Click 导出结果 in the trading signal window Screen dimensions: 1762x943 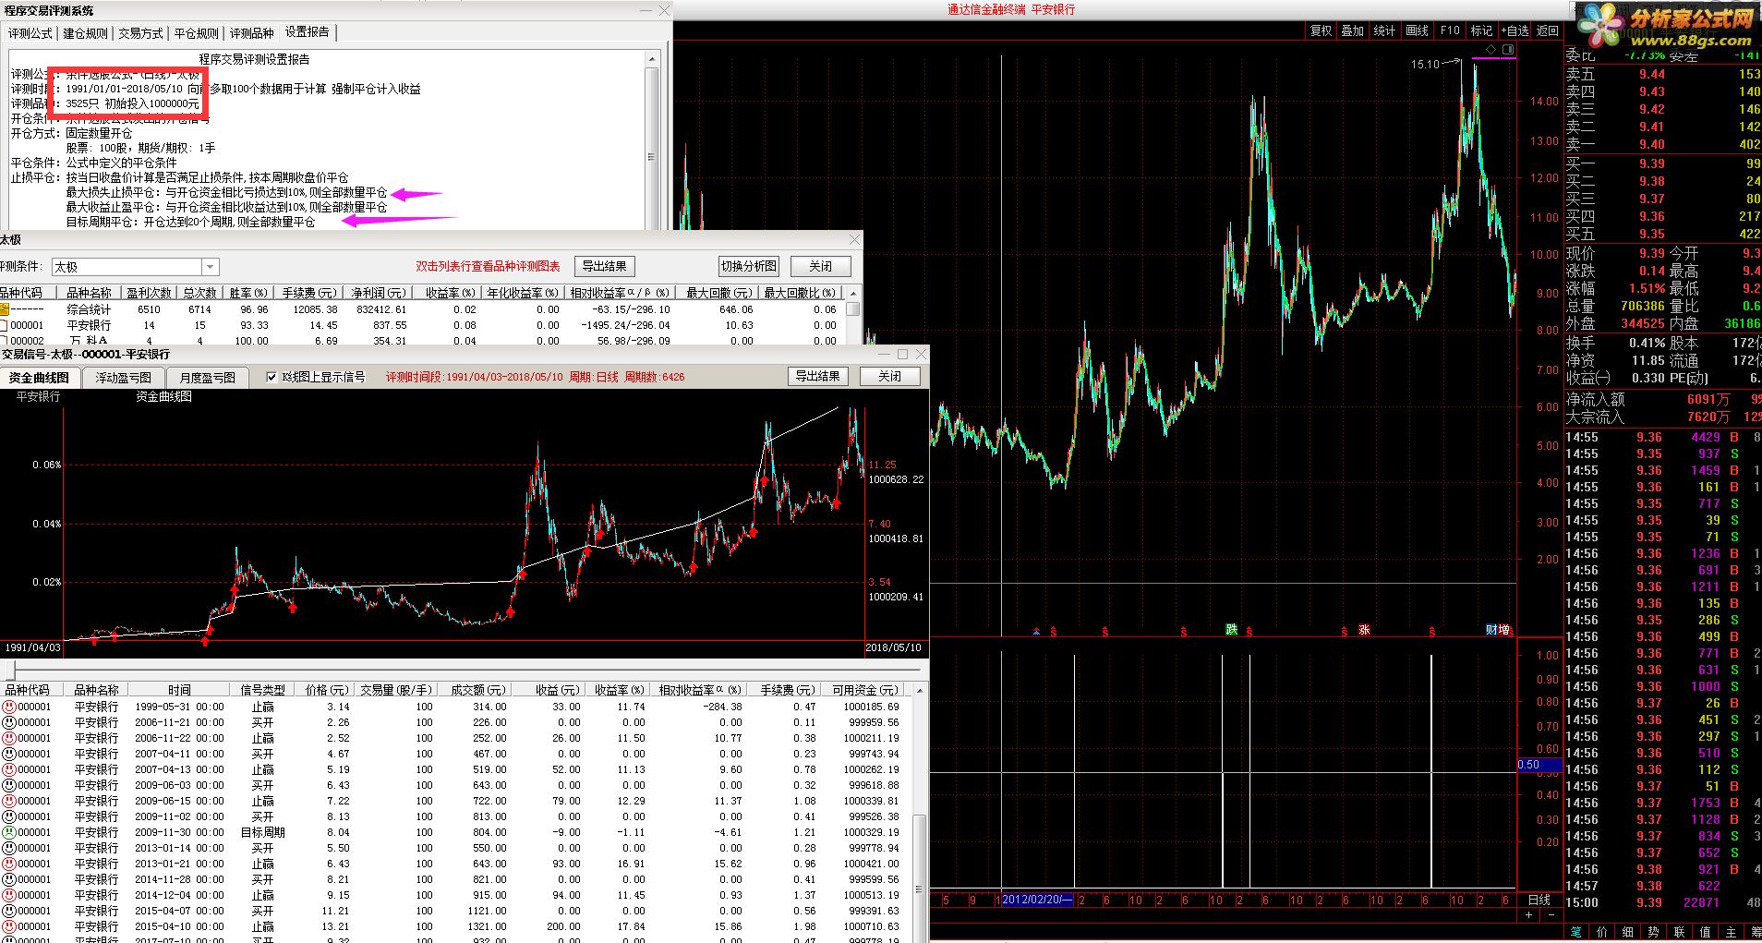(818, 376)
